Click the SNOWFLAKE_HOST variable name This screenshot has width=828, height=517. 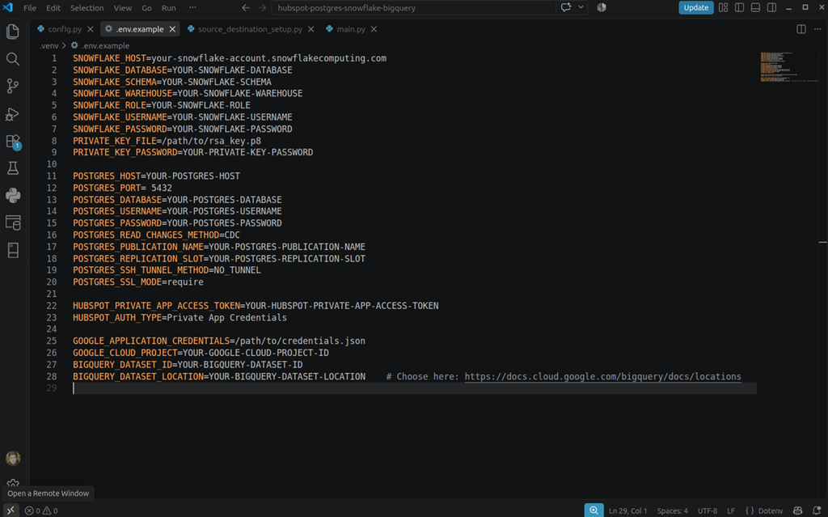click(109, 58)
